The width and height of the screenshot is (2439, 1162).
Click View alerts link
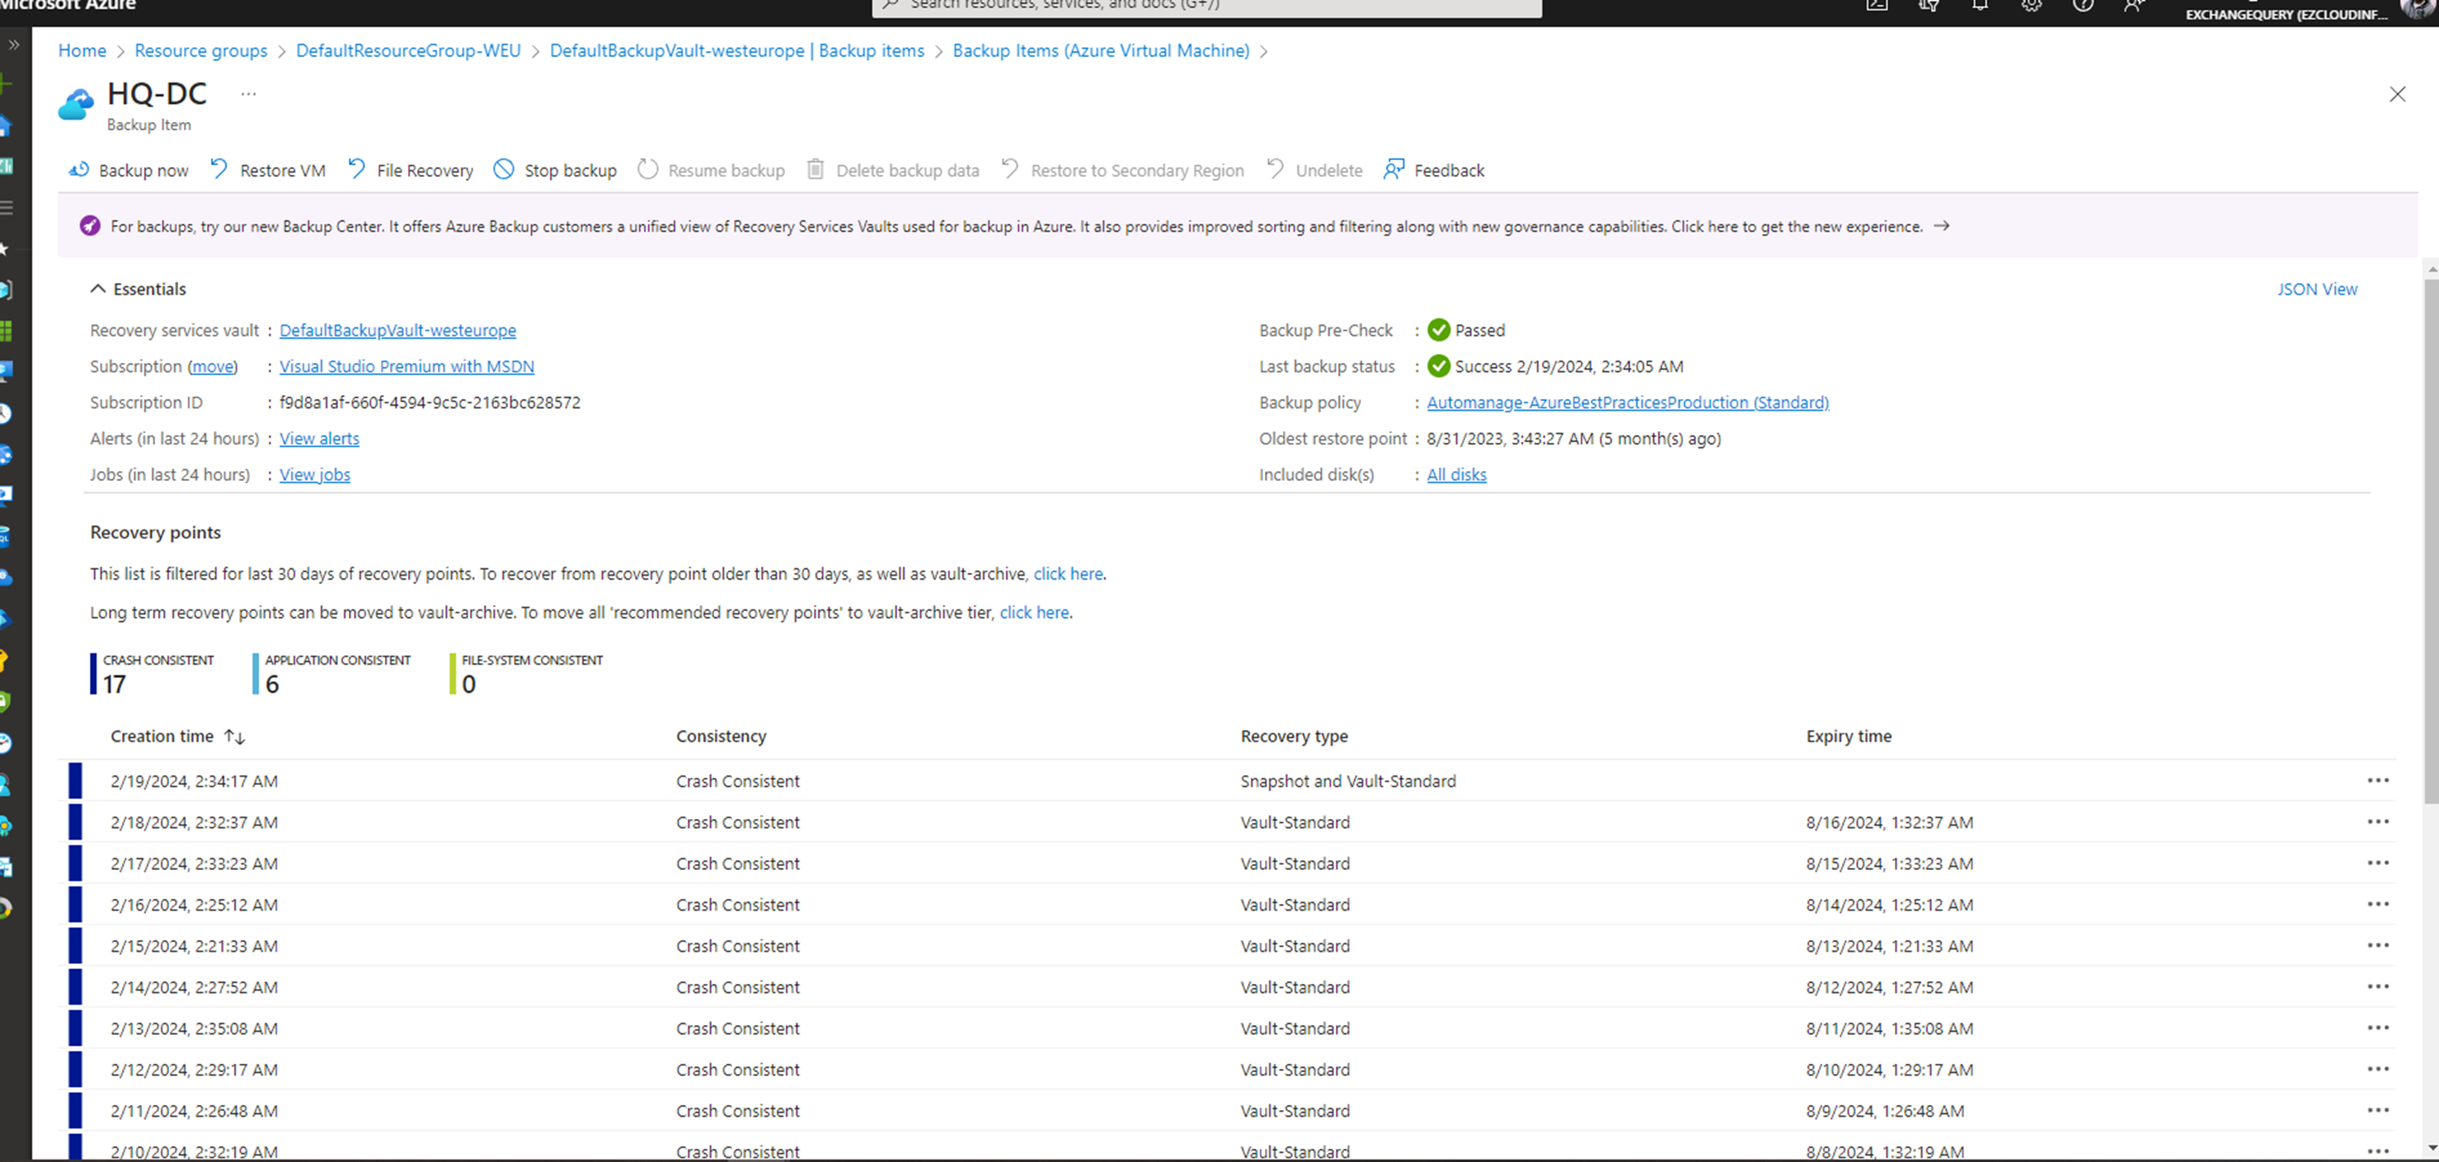pos(319,439)
